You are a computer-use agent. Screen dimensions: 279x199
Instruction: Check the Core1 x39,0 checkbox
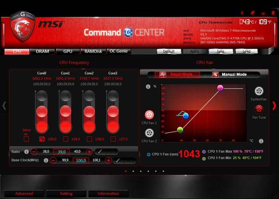point(66,139)
